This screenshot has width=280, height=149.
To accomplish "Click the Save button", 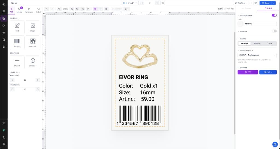I will 265,3.
